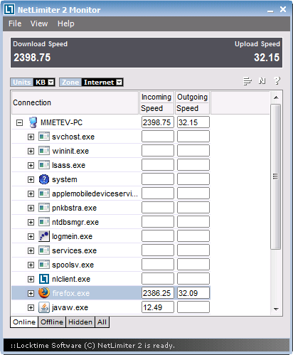Click the Incoming Speed column header
This screenshot has height=355, width=293.
point(156,102)
